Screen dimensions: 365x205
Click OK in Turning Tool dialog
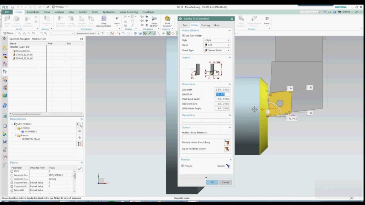tap(212, 183)
